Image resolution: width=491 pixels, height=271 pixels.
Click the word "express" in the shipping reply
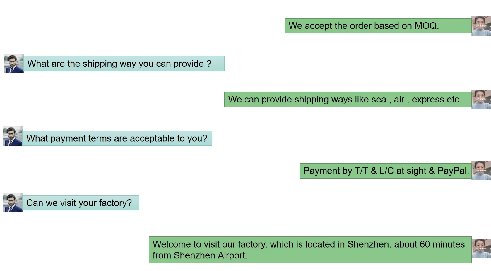[x=427, y=100]
